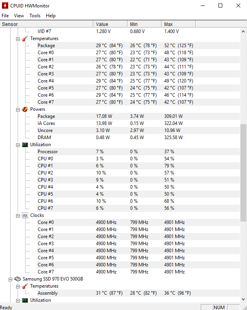Click the SSD Temperatures thermometer icon

[25, 286]
